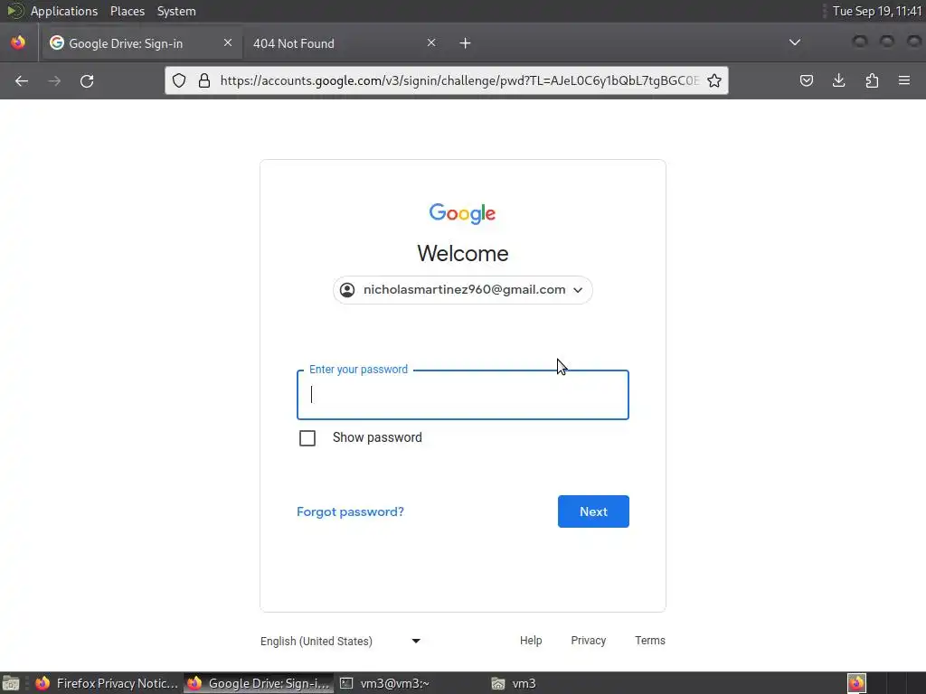
Task: Close the Google Drive: Sign-in tab
Action: pyautogui.click(x=227, y=42)
